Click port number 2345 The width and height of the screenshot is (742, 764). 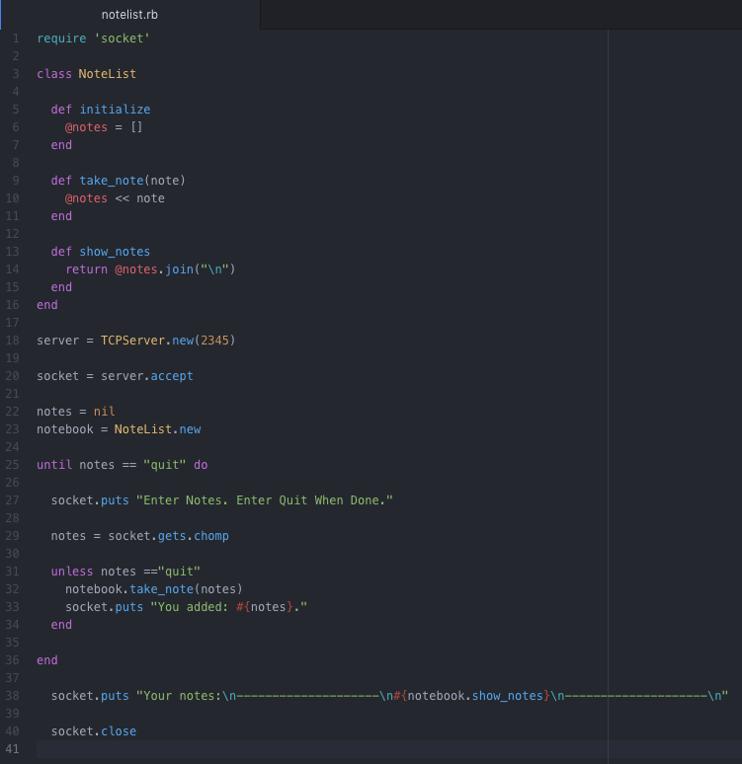point(214,341)
